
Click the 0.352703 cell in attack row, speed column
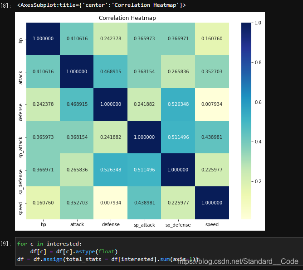(212, 71)
